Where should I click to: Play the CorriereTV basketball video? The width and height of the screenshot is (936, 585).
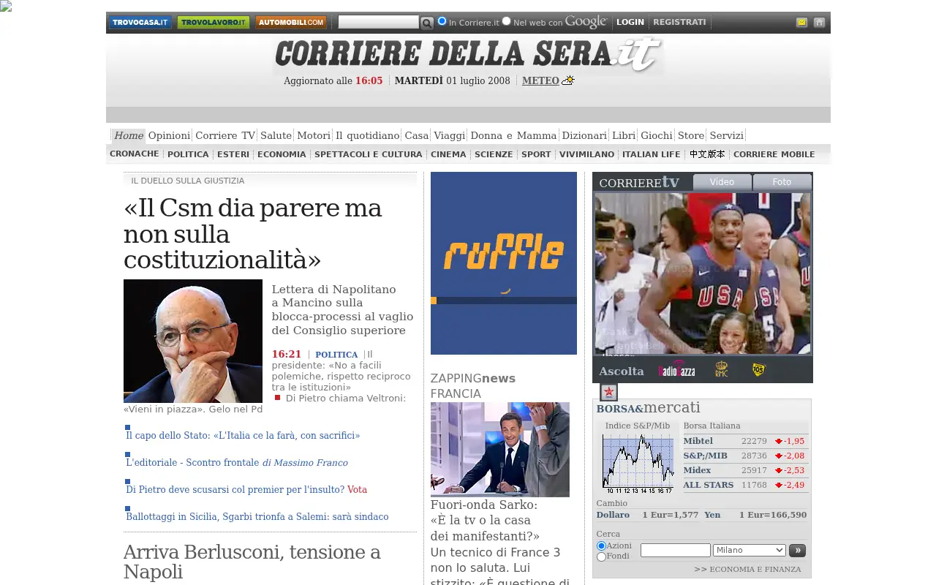click(x=703, y=274)
